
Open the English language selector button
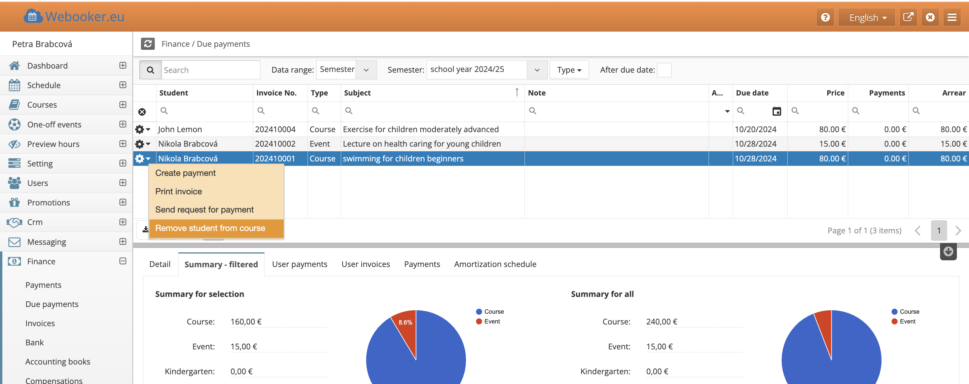tap(867, 17)
